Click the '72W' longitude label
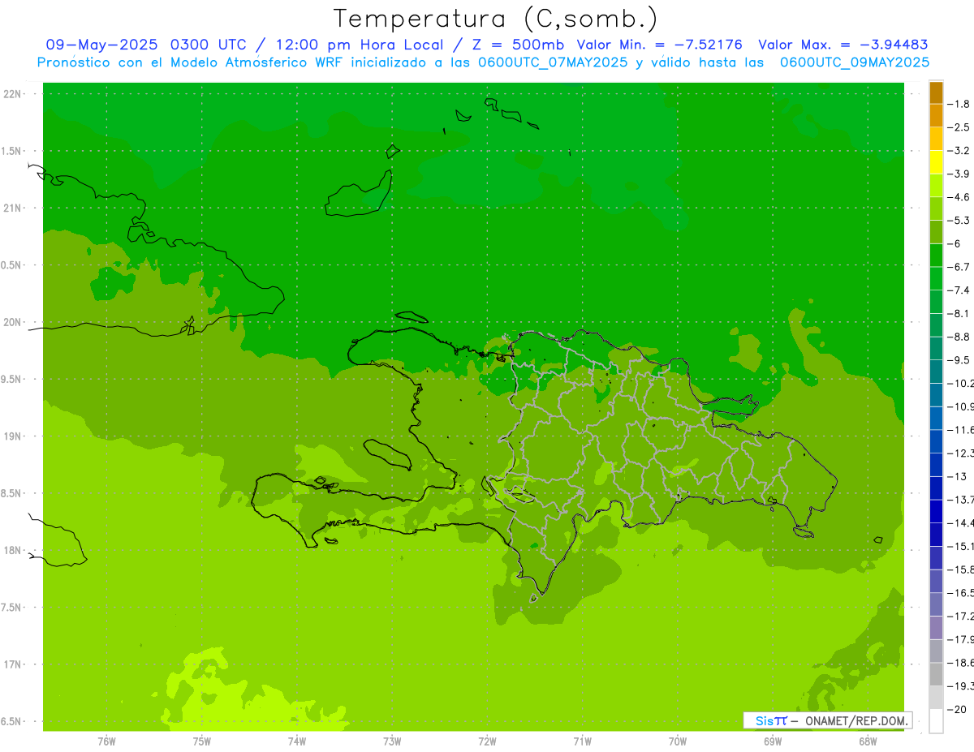This screenshot has height=752, width=974. click(487, 741)
